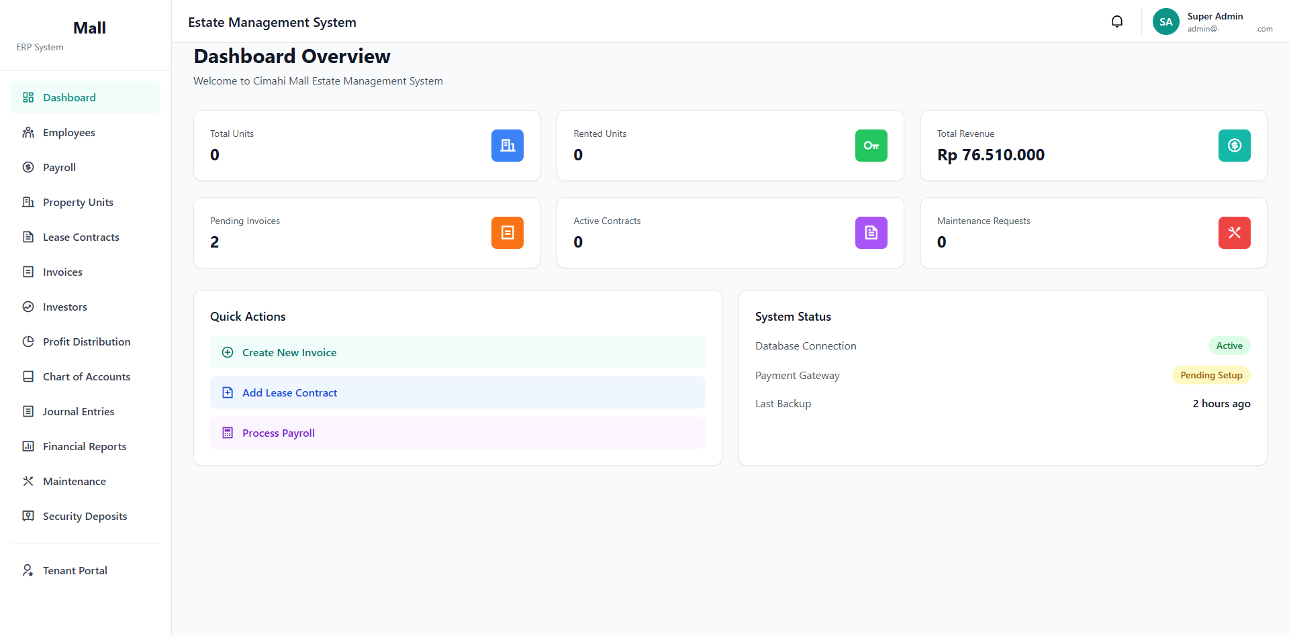Viewport: 1289px width, 636px height.
Task: Open the Employees page in sidebar
Action: tap(68, 133)
